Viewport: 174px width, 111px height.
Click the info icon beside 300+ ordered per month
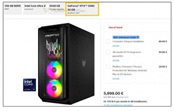tap(138, 37)
